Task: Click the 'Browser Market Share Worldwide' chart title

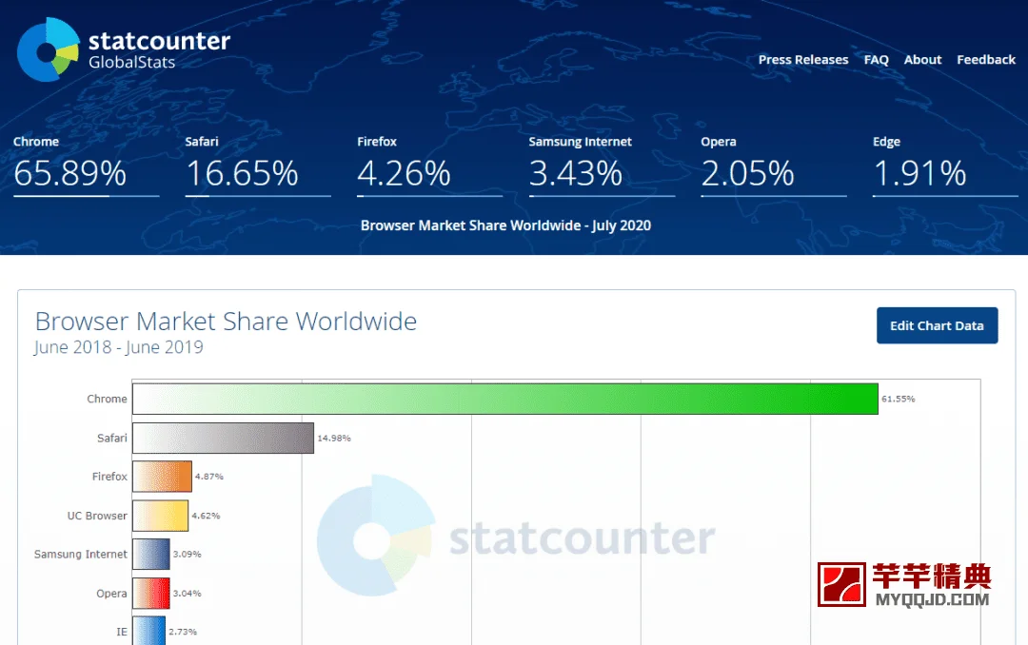Action: [226, 322]
